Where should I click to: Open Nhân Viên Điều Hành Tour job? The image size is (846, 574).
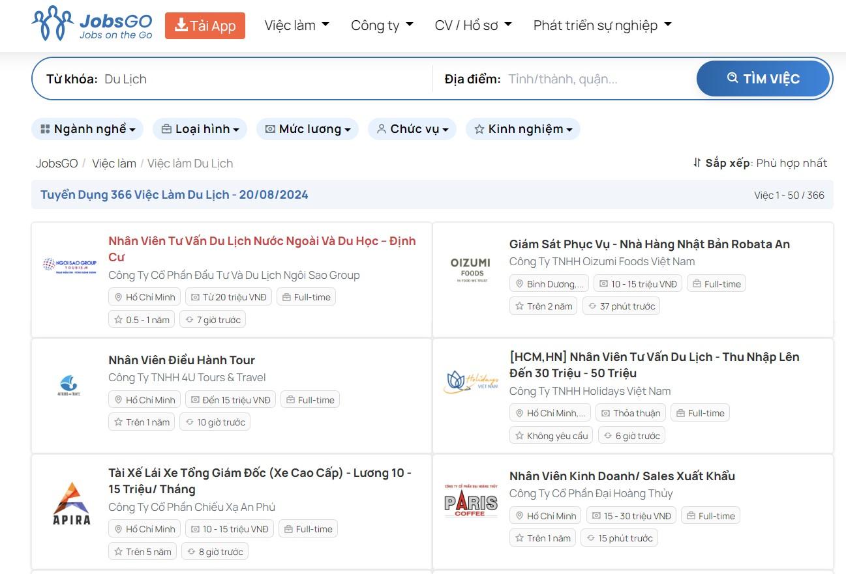(181, 360)
